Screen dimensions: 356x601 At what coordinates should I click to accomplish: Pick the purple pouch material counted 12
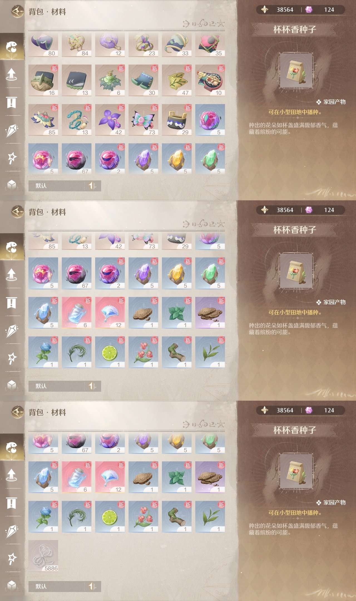pos(110,45)
